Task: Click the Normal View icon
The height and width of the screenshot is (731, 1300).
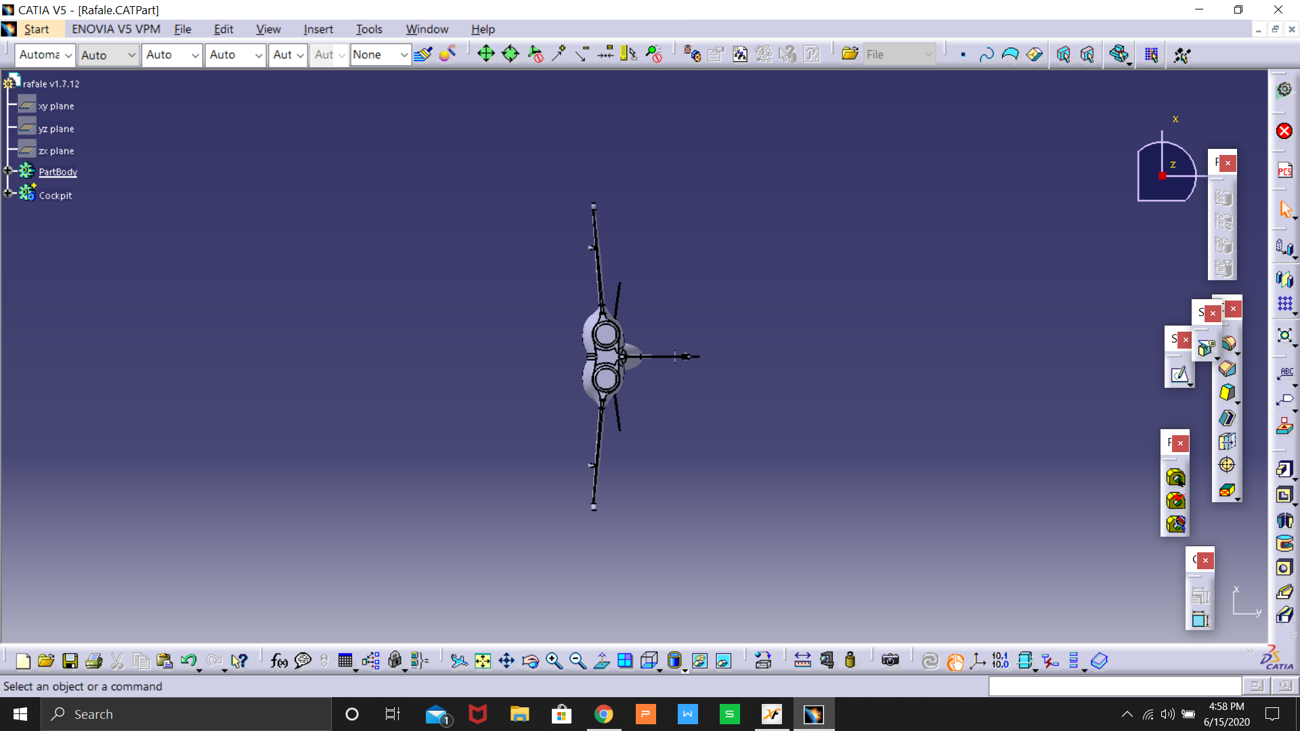Action: (x=601, y=661)
